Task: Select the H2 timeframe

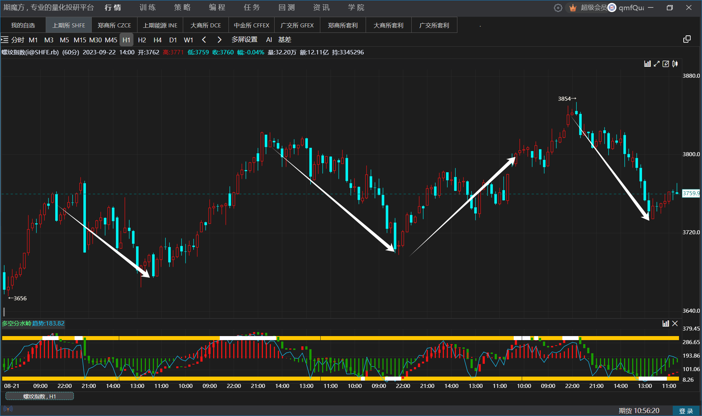Action: [142, 40]
